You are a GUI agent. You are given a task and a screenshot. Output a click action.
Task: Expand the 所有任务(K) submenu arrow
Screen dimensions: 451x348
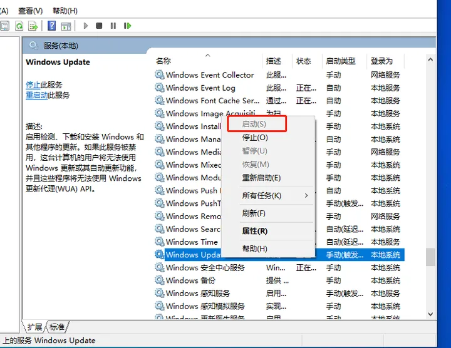coord(306,196)
